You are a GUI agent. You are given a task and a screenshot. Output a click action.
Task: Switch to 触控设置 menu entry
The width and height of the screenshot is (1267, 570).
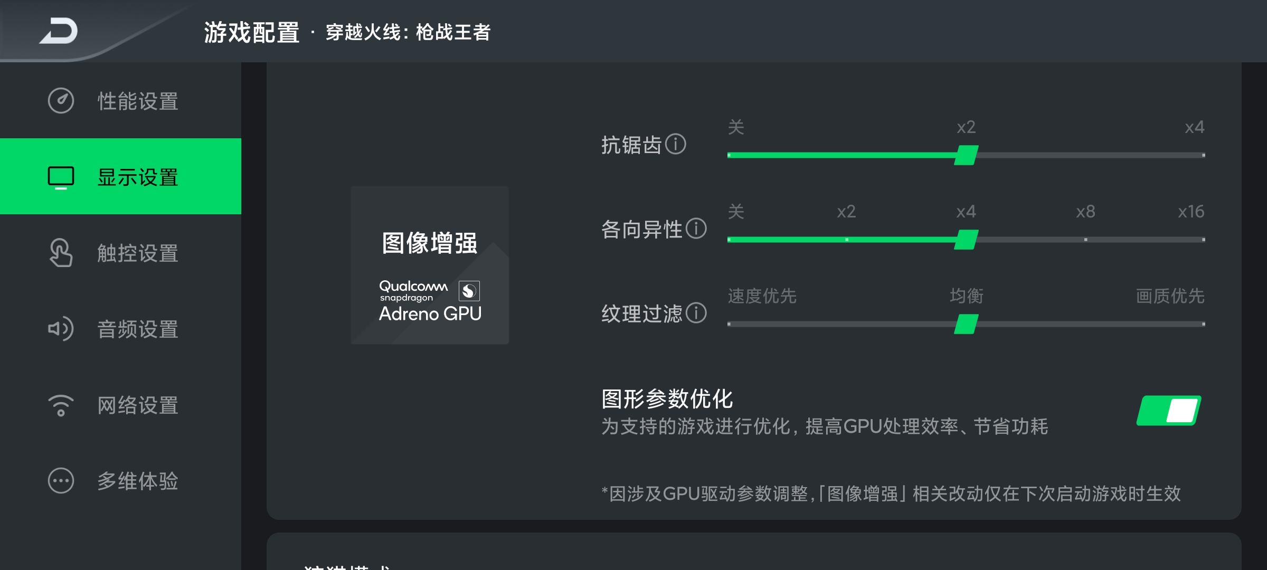120,253
